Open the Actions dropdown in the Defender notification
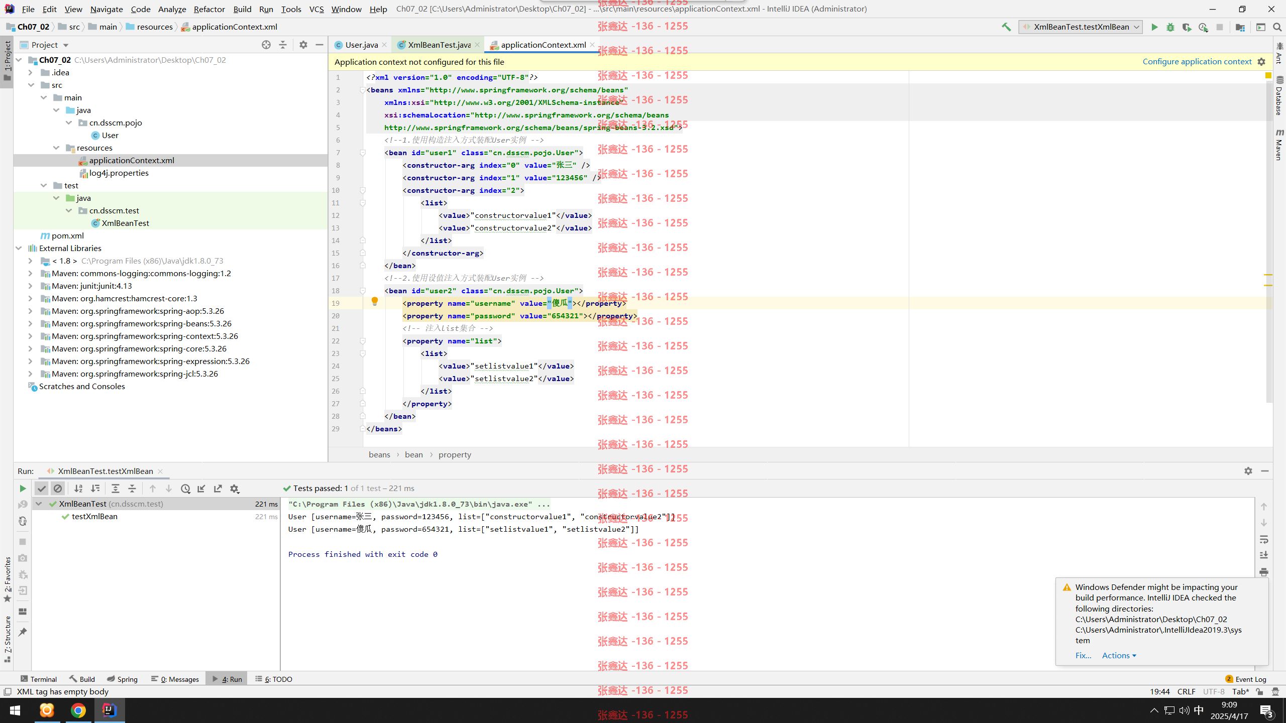 click(x=1119, y=655)
